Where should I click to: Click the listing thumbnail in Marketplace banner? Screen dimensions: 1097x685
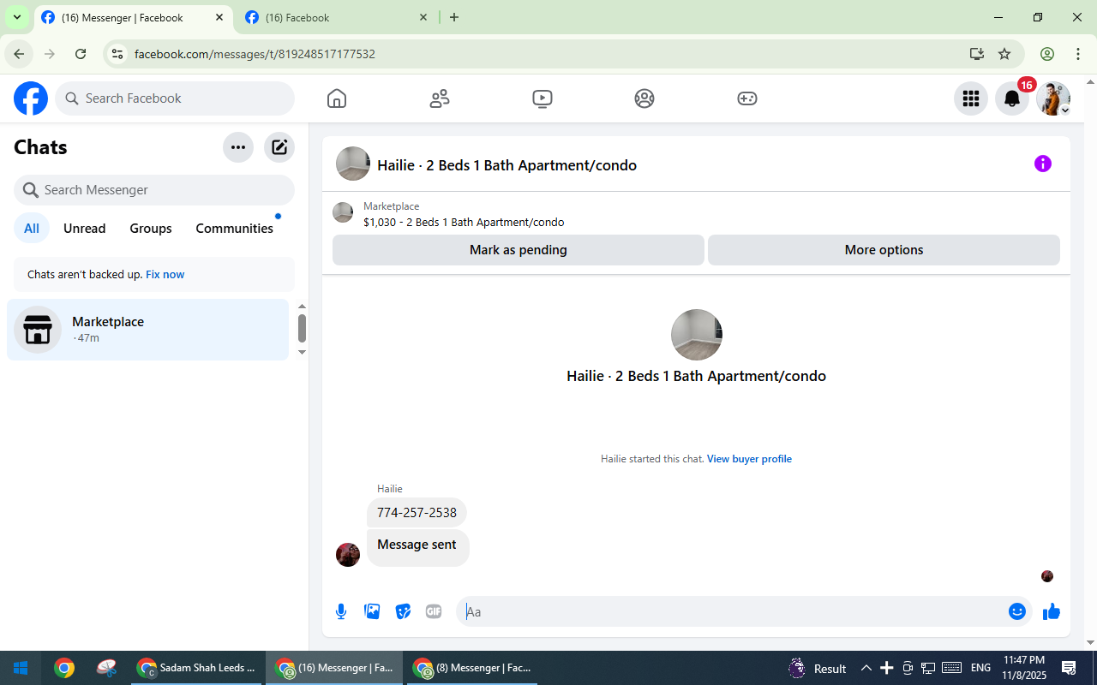tap(343, 212)
